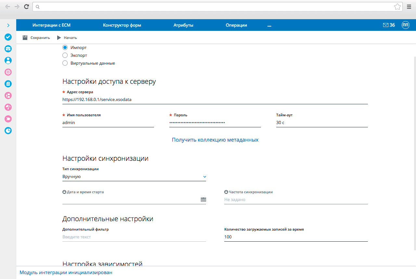
Task: Open the overflow menu with three dots
Action: coord(269,26)
